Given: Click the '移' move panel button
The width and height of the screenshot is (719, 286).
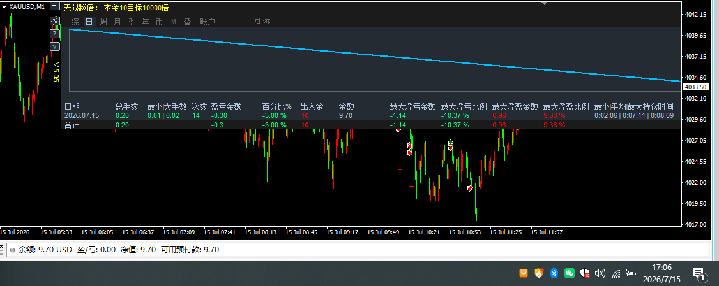Looking at the screenshot, I should point(54,20).
